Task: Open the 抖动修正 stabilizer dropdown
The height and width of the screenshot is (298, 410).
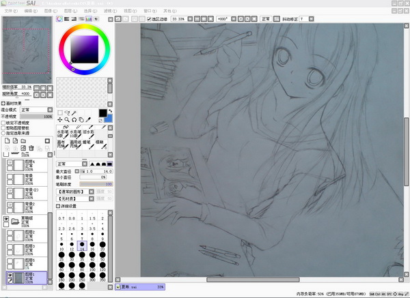Action: pos(311,19)
